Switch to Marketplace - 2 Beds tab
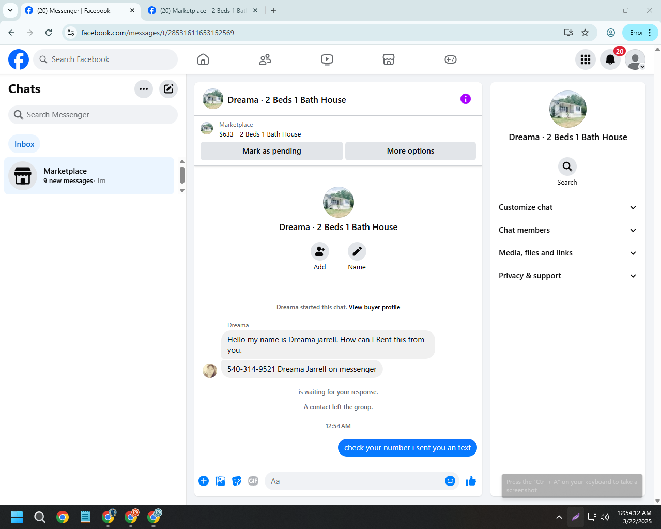The width and height of the screenshot is (661, 529). (x=203, y=10)
